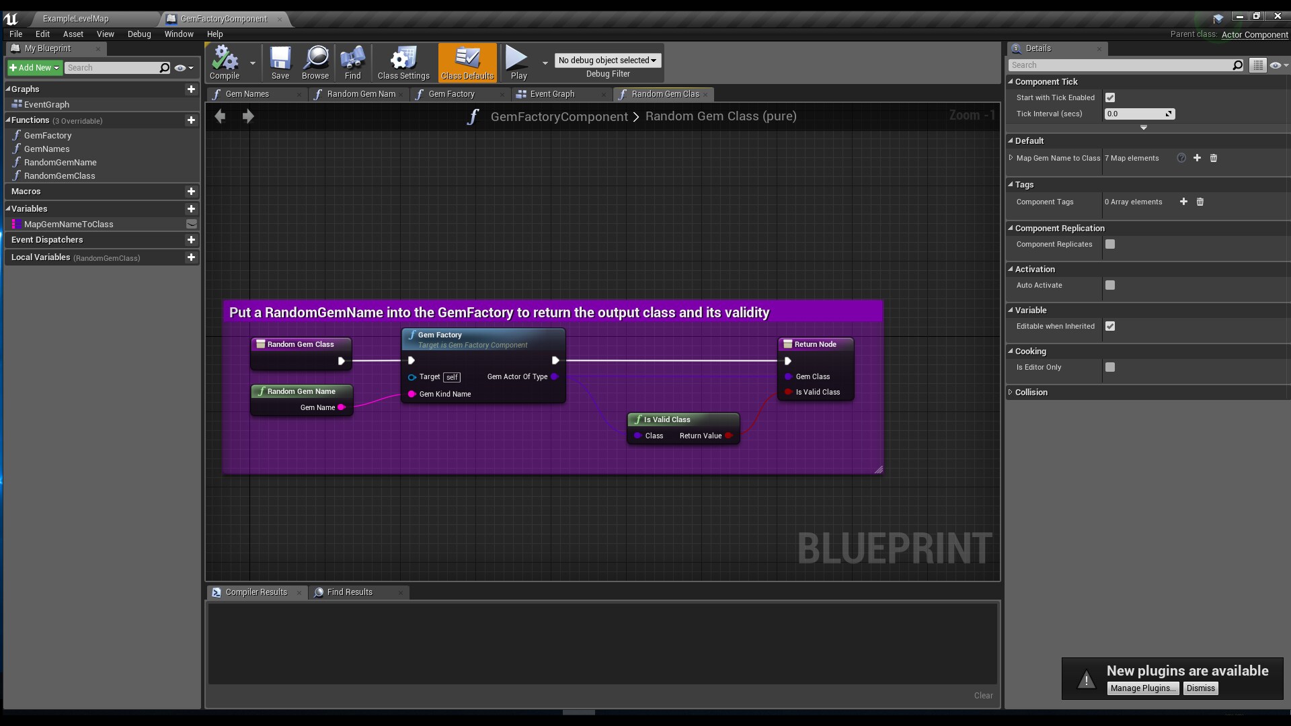Enable Component Replicates
The height and width of the screenshot is (726, 1291).
[x=1109, y=244]
